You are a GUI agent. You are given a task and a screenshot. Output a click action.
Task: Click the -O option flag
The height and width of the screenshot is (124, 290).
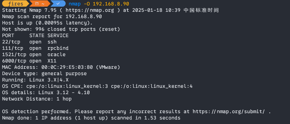(x=87, y=4)
